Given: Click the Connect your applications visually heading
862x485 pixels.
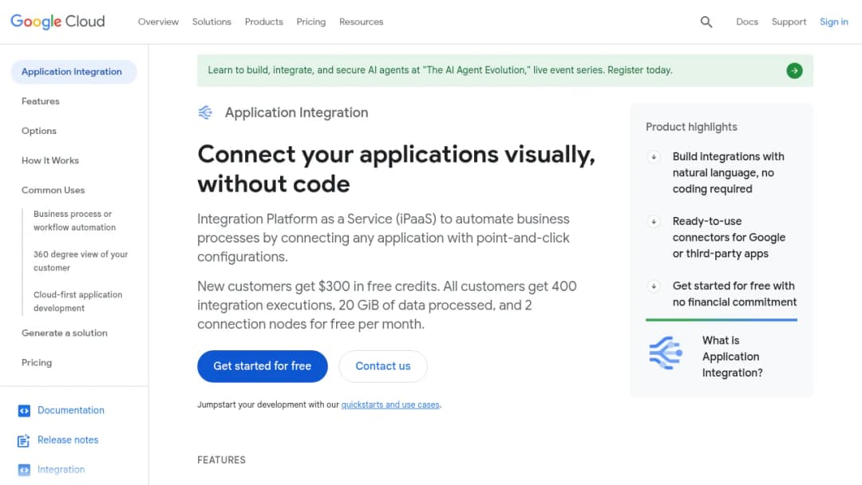Looking at the screenshot, I should 397,169.
